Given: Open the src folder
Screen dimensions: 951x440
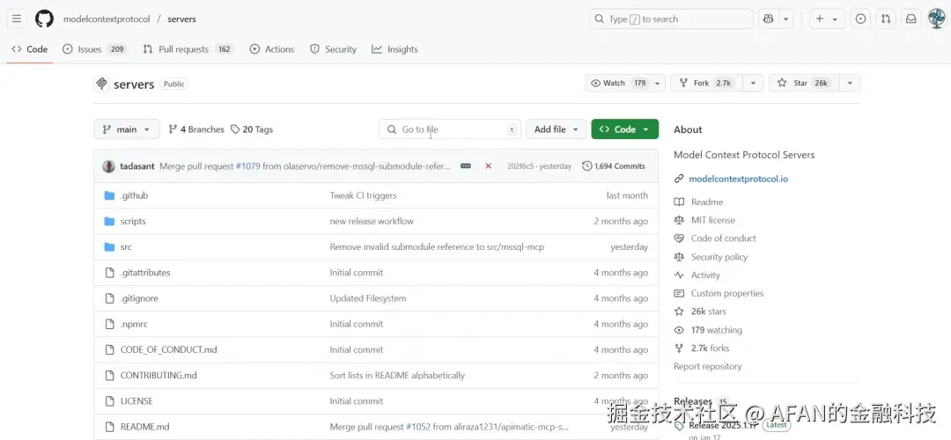Looking at the screenshot, I should pyautogui.click(x=126, y=246).
